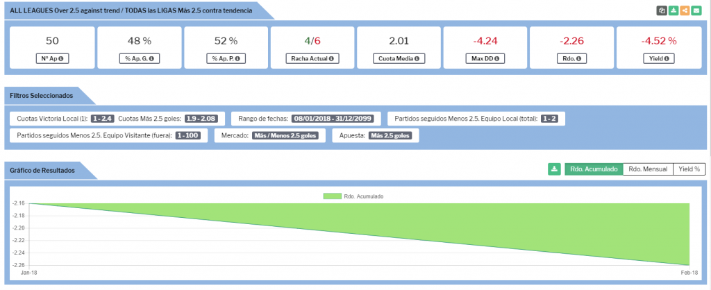Click the orange share icon

(x=684, y=10)
